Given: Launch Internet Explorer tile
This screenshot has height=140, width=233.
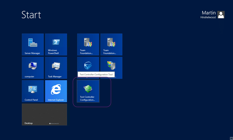Looking at the screenshot, I should (56, 91).
